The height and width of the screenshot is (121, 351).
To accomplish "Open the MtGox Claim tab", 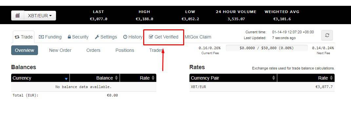I will (x=198, y=37).
